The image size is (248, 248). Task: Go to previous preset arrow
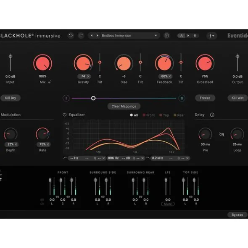point(92,36)
